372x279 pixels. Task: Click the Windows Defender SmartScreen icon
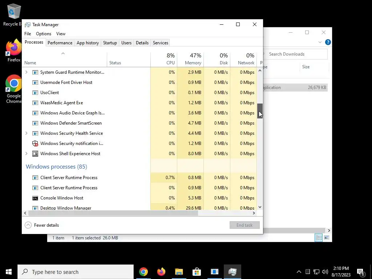click(x=35, y=123)
